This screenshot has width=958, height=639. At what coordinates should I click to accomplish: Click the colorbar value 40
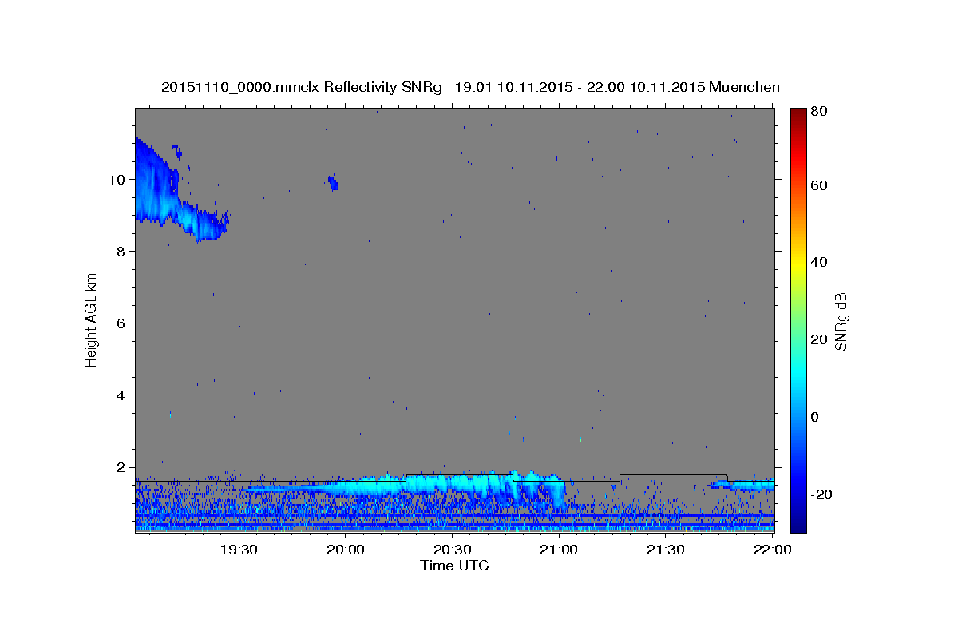click(x=818, y=262)
